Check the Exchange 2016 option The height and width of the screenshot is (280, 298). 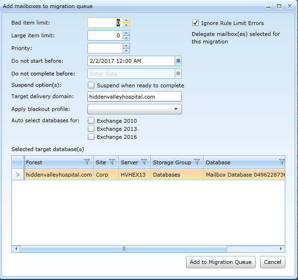(91, 136)
